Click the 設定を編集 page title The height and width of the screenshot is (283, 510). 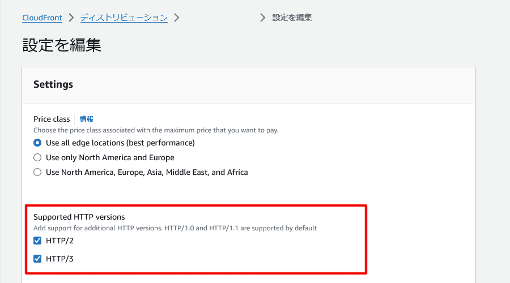(x=62, y=45)
